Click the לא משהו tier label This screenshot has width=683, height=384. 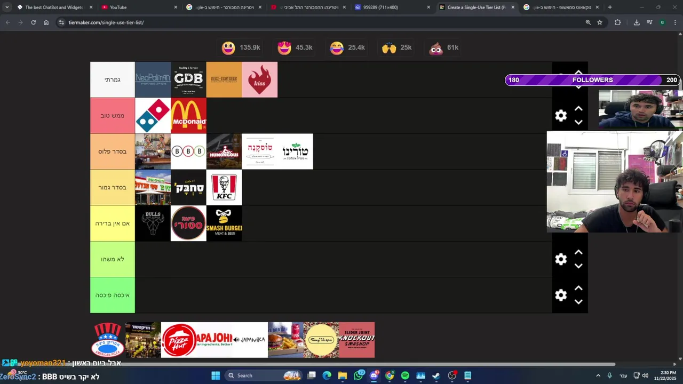click(113, 259)
